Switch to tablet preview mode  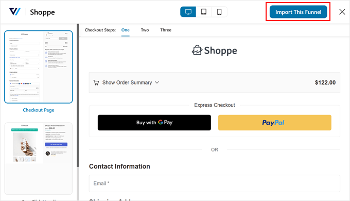click(x=204, y=12)
